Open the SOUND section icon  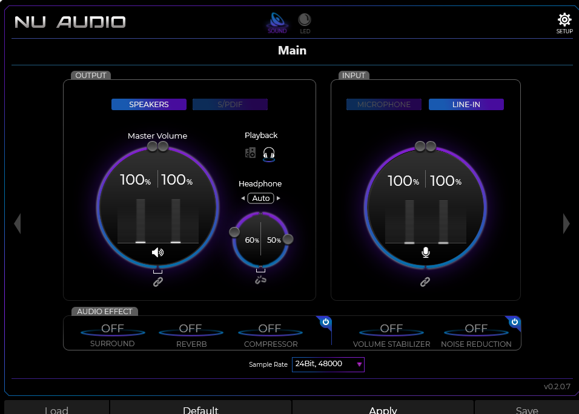coord(277,23)
